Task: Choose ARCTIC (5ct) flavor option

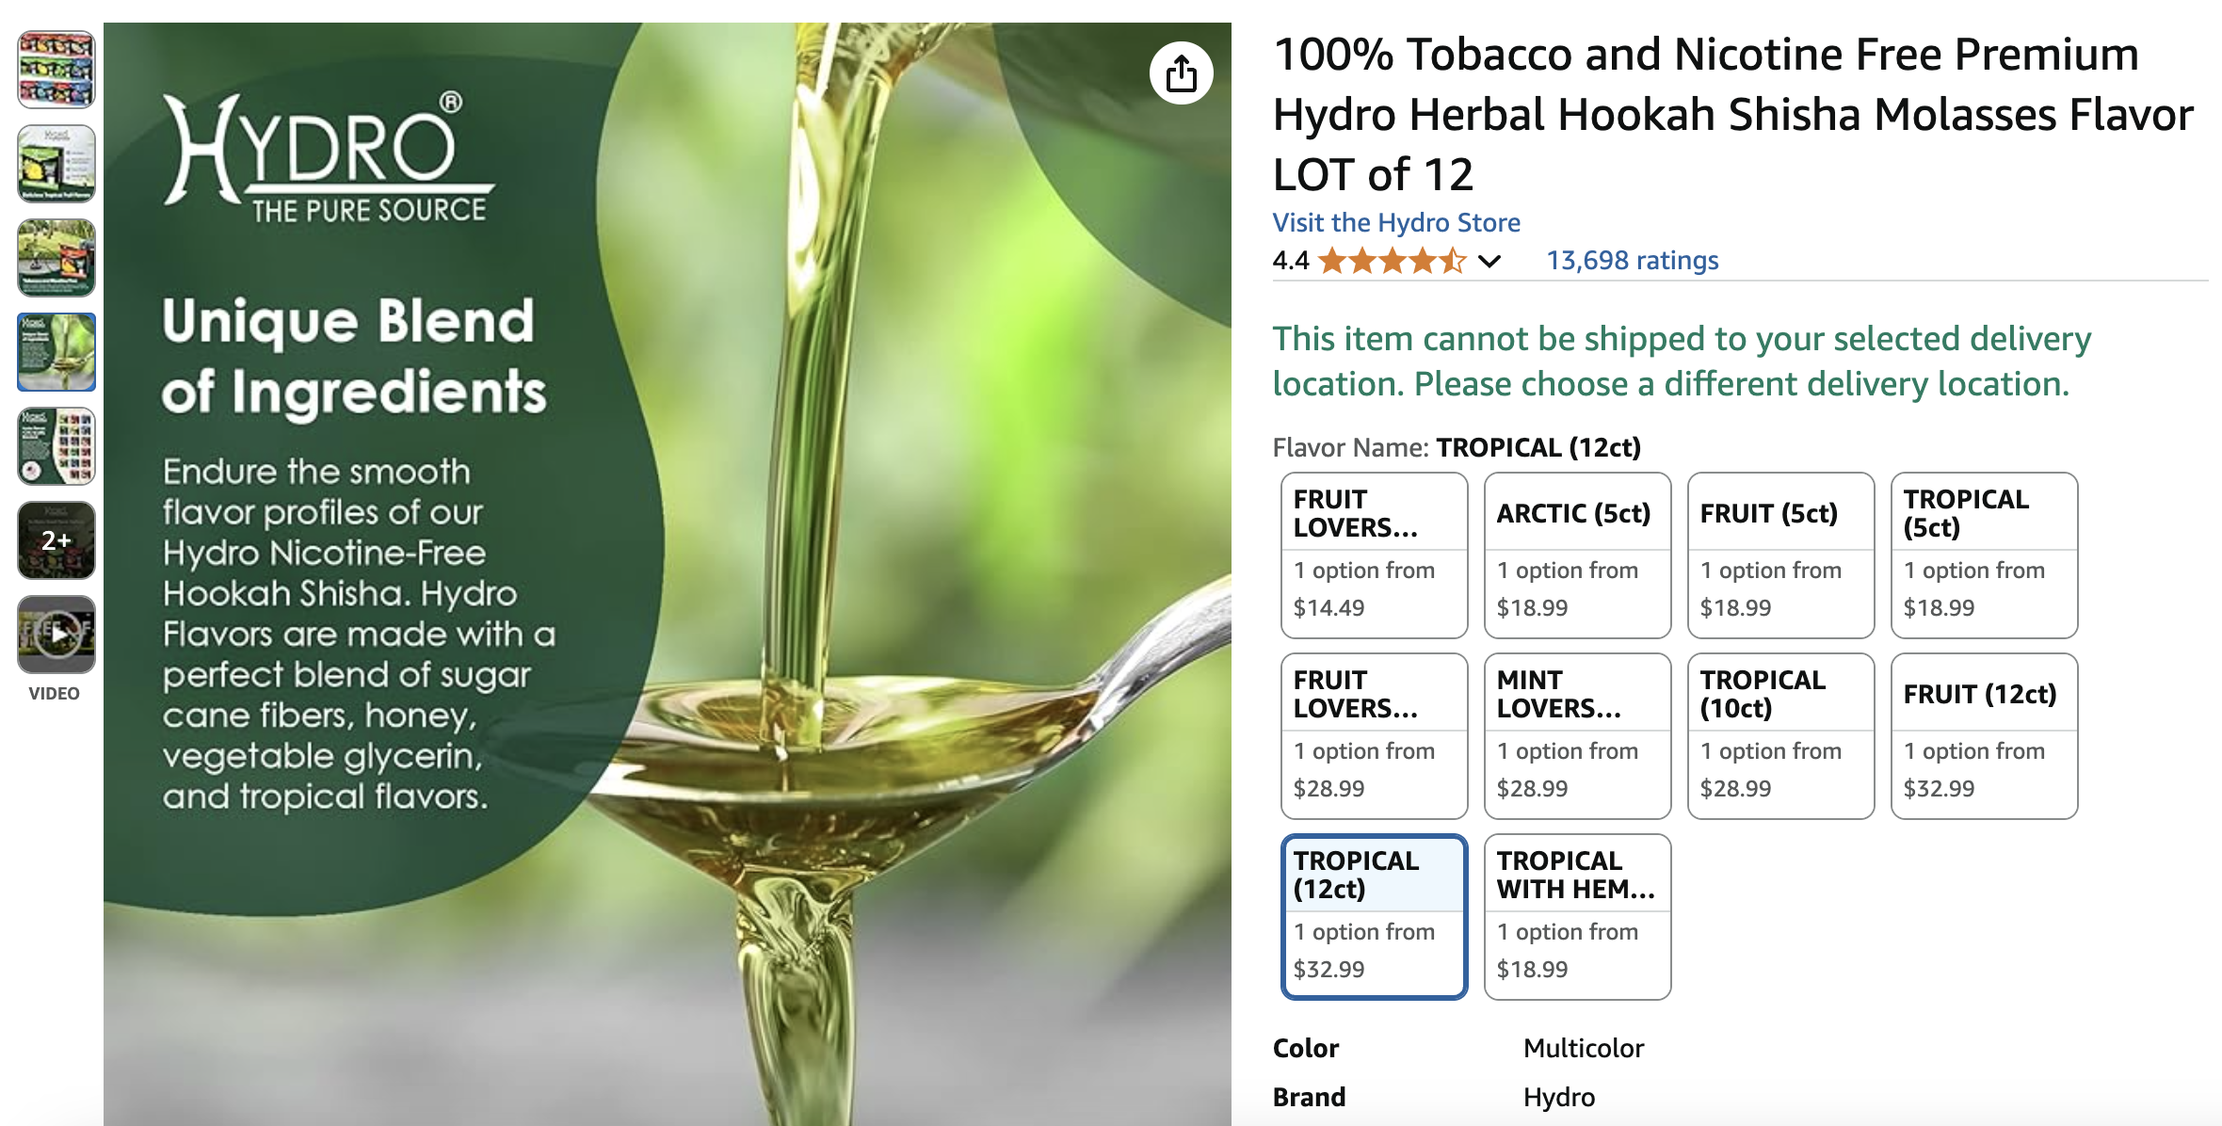Action: tap(1577, 555)
